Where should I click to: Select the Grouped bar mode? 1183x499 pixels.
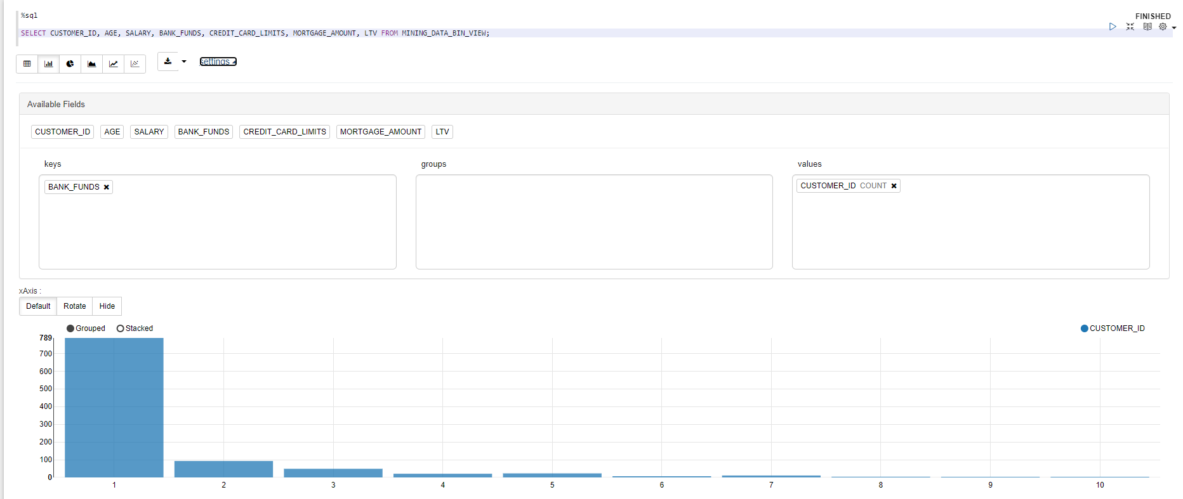(86, 328)
